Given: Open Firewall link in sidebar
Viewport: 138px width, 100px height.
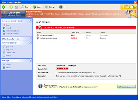Looking at the screenshot, I should coord(8,28).
